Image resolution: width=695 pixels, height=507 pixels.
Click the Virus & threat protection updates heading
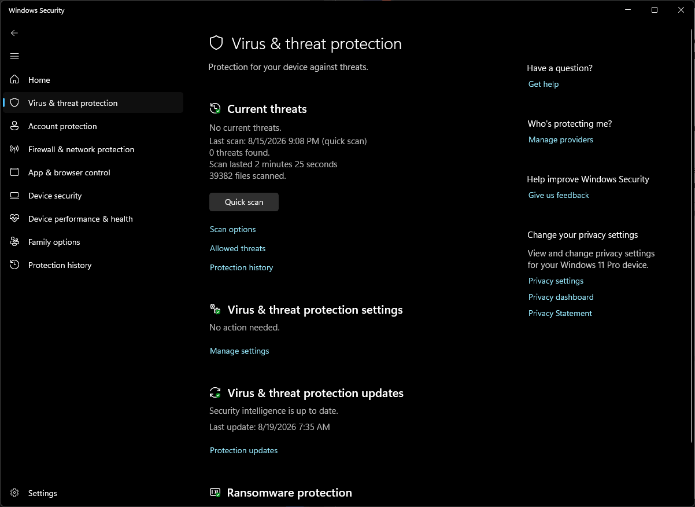click(x=316, y=393)
